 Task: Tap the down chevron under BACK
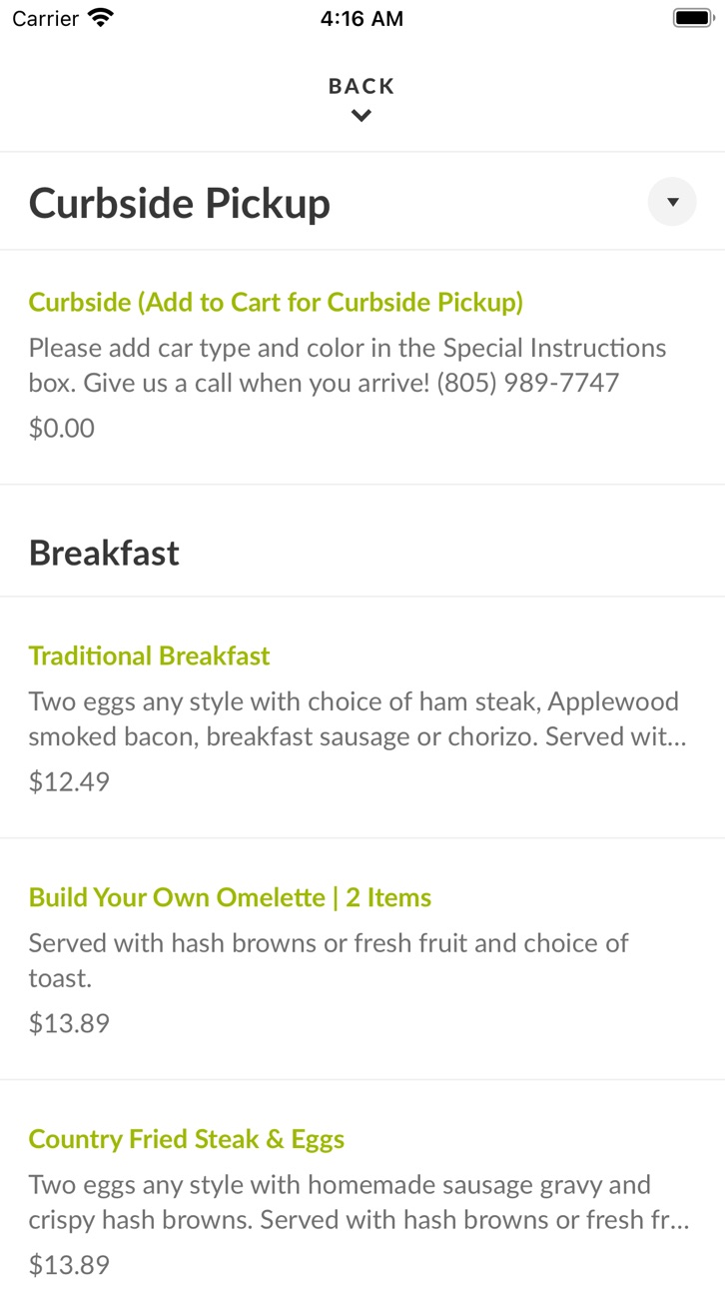click(362, 116)
